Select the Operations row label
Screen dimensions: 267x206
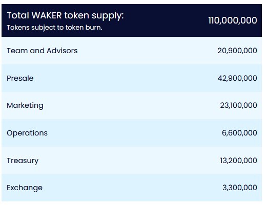click(27, 133)
